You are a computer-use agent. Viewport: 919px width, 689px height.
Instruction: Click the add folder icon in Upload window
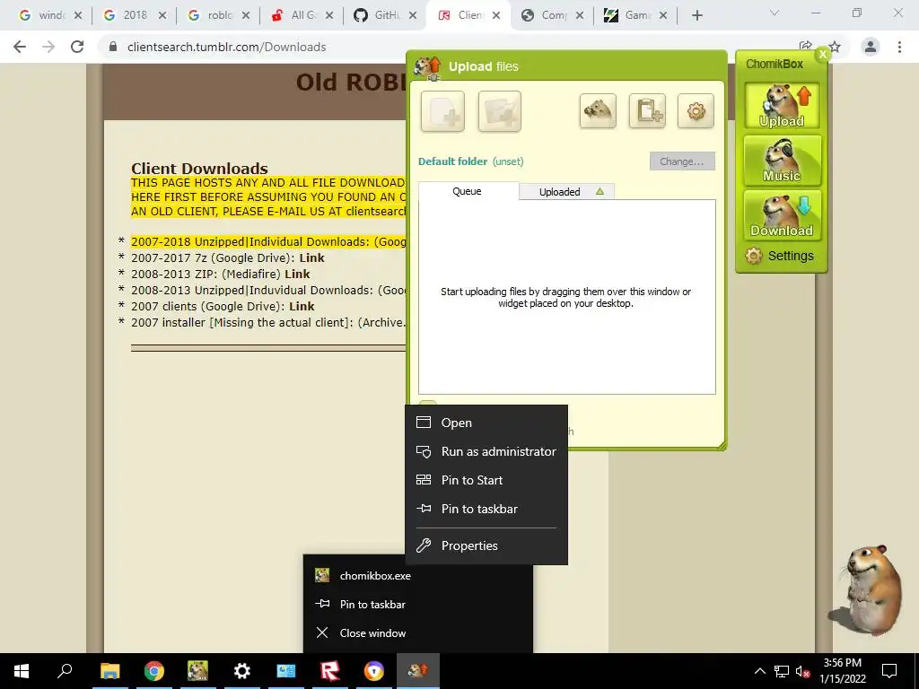[499, 110]
